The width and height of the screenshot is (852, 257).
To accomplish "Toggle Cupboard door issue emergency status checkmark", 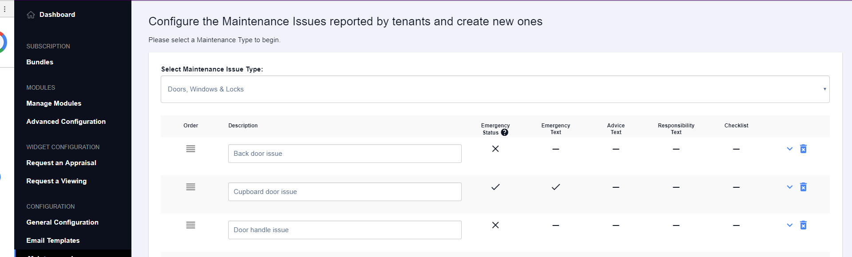I will click(x=495, y=187).
